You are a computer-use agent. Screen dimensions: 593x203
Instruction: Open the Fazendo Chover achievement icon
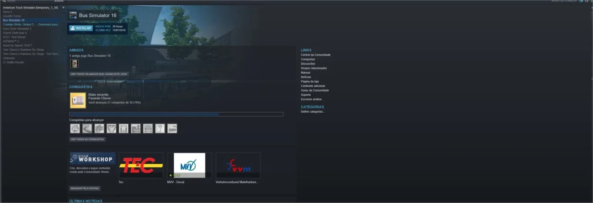coord(78,100)
